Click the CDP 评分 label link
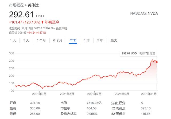 click(118, 103)
